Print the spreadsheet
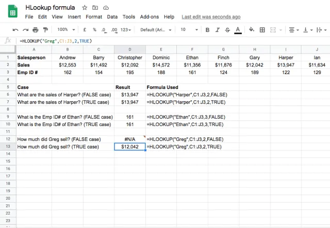Viewport: 330px width, 228px height. [x=36, y=30]
